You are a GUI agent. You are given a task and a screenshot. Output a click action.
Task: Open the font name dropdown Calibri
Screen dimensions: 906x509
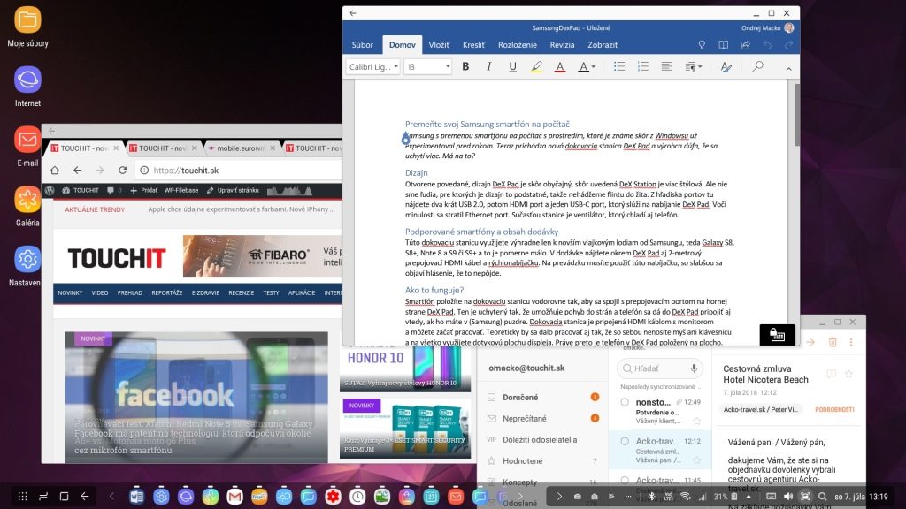[372, 66]
